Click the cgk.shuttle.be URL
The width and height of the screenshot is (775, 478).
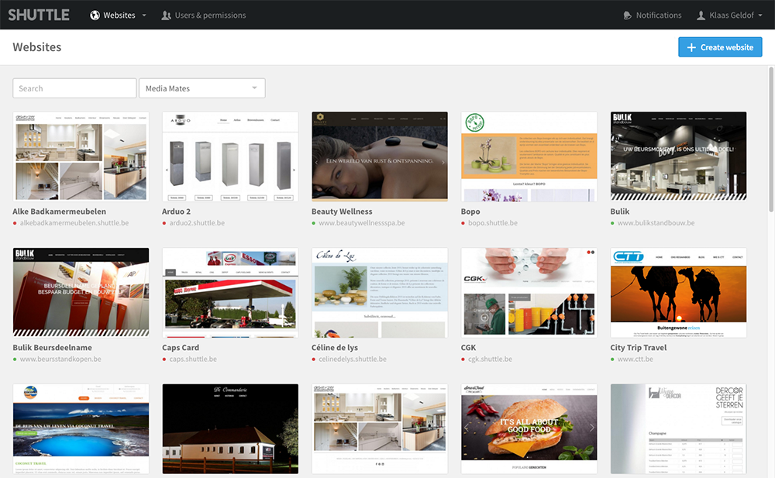[x=490, y=359]
